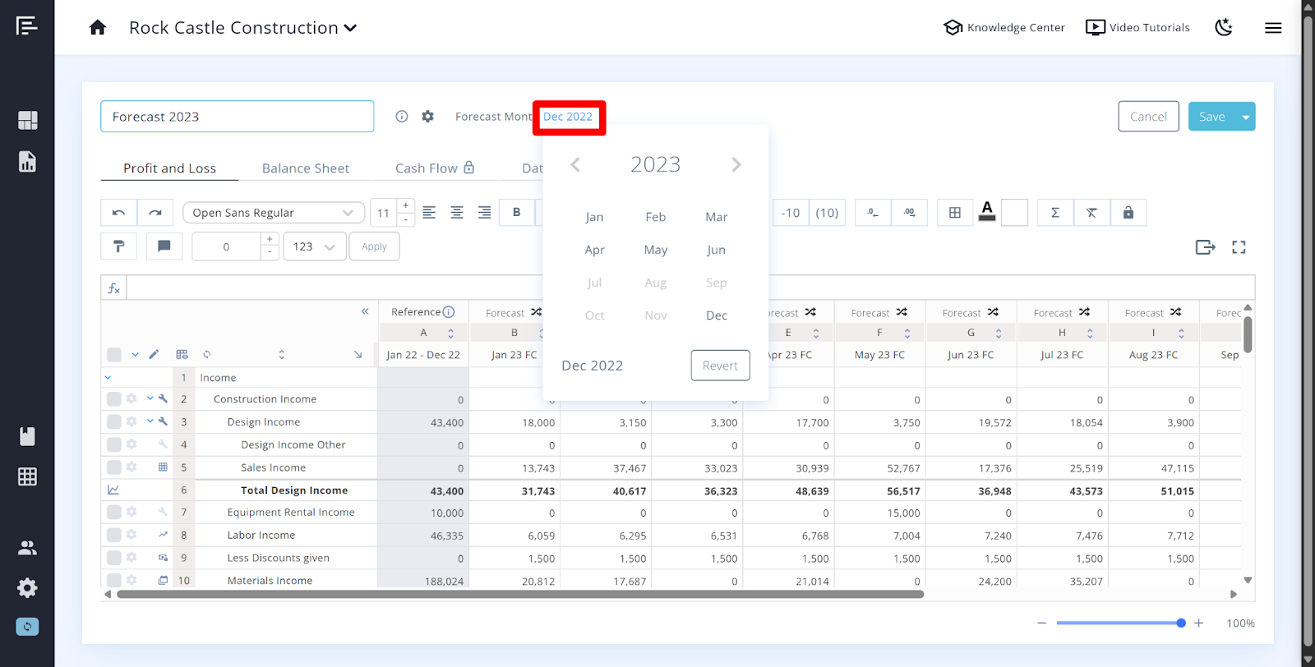This screenshot has height=667, width=1315.
Task: Go to the next year in the picker
Action: click(x=736, y=165)
